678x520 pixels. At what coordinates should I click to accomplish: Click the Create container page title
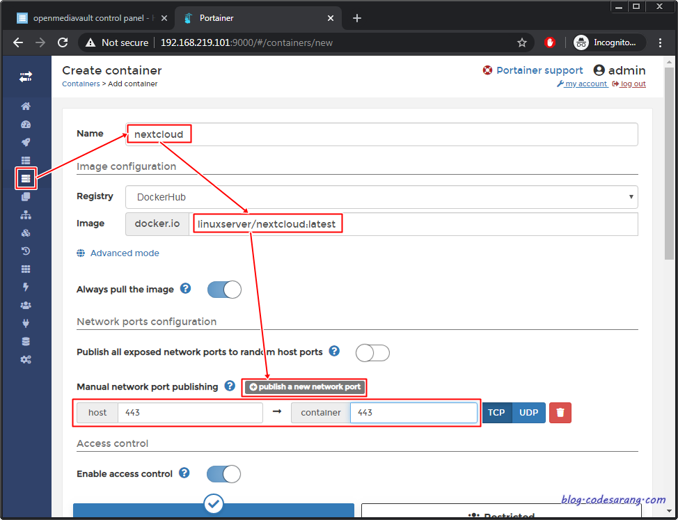(x=112, y=70)
